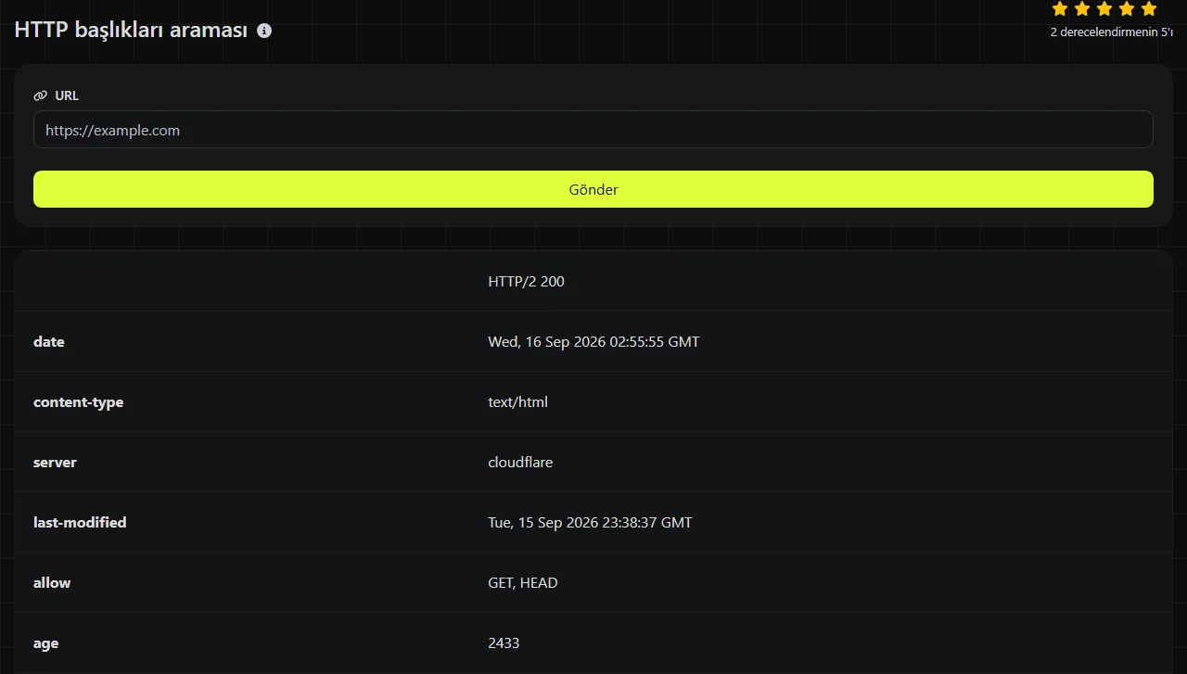The height and width of the screenshot is (674, 1187).
Task: Select the third star in the rating
Action: [1104, 9]
